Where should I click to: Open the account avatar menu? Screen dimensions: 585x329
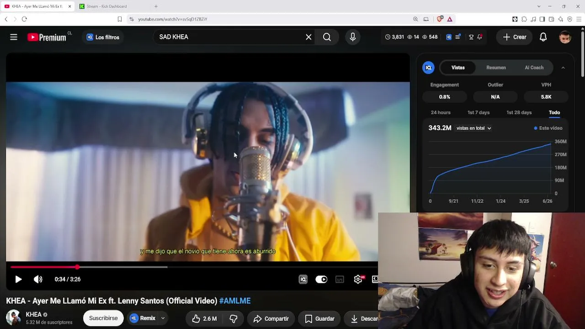(x=565, y=37)
